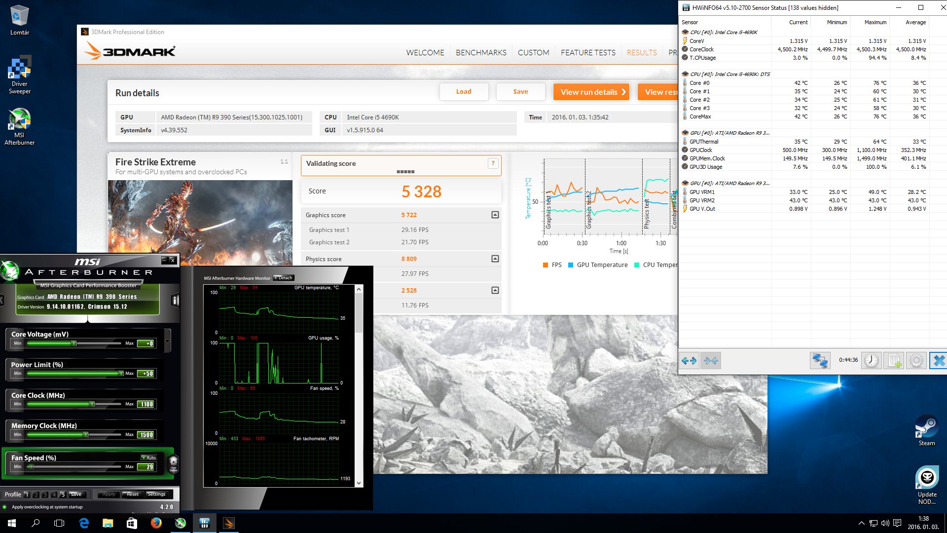Reset the HWiNFO clock timer icon

pyautogui.click(x=871, y=361)
